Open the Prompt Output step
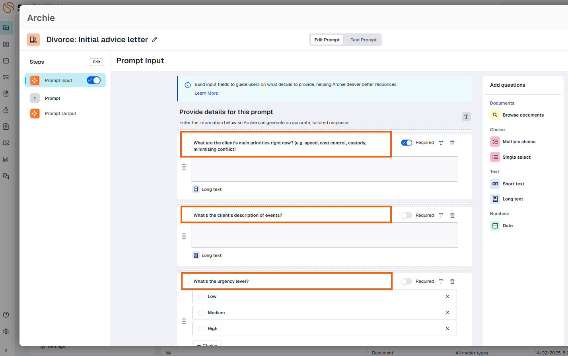Screen dimensions: 568x356 (x=60, y=113)
